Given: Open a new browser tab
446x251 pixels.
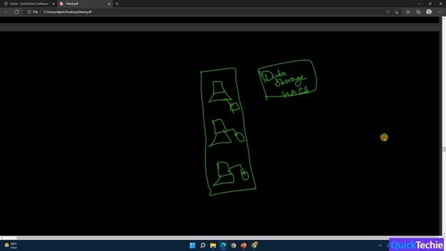Looking at the screenshot, I should [117, 3].
